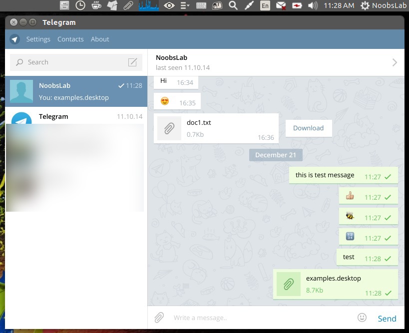The width and height of the screenshot is (409, 333).
Task: Open the clipboard paperclip indicator in panel
Action: click(128, 5)
